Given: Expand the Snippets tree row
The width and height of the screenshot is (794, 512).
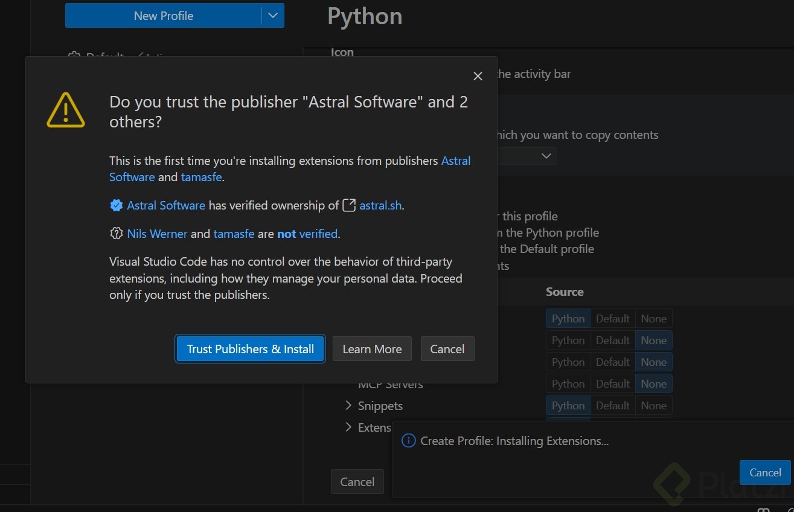Looking at the screenshot, I should (348, 405).
